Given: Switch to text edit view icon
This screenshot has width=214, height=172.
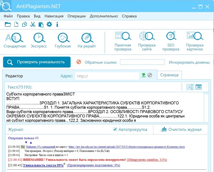Looking at the screenshot, I should point(190,87).
